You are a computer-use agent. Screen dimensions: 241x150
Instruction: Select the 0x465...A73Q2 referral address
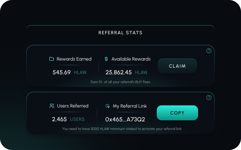pyautogui.click(x=125, y=120)
